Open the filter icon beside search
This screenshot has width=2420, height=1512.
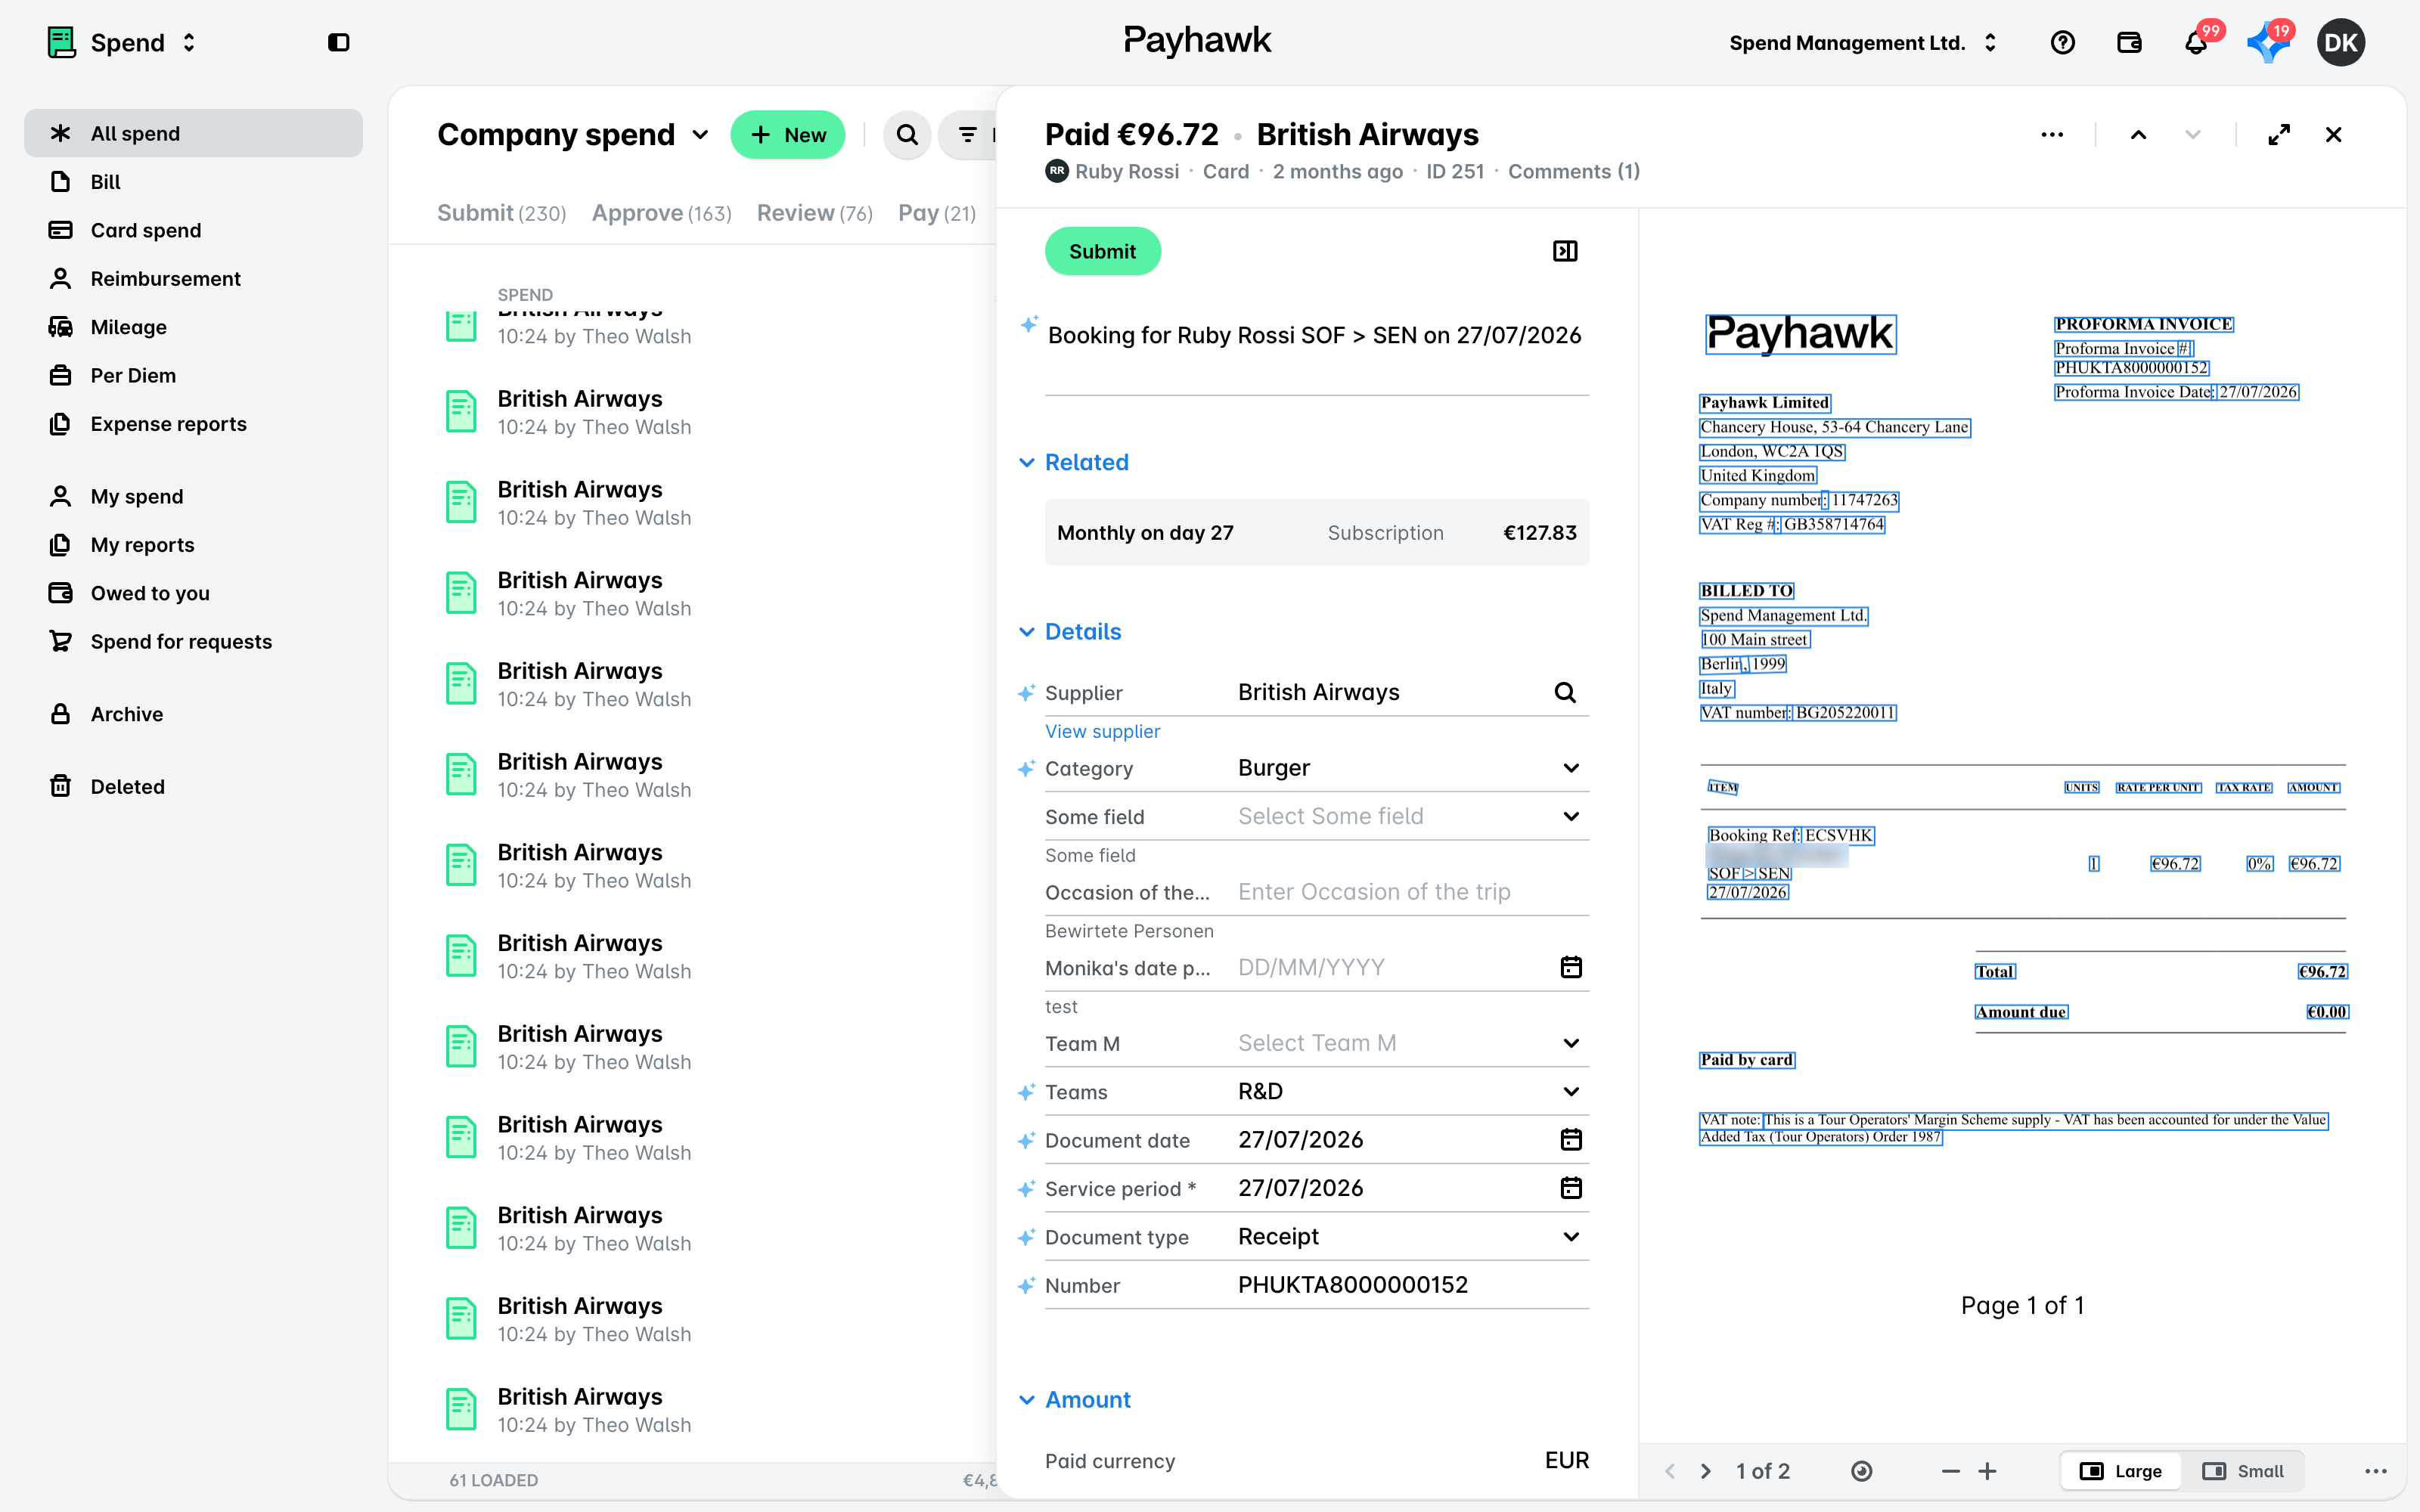tap(968, 135)
